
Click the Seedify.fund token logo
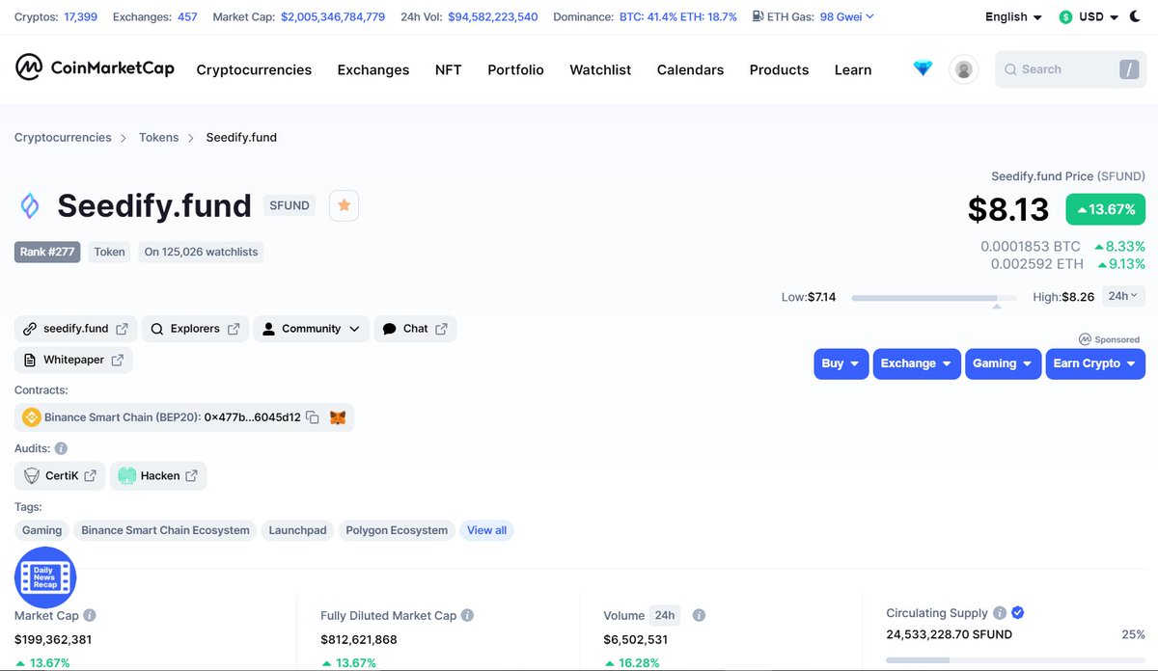30,205
